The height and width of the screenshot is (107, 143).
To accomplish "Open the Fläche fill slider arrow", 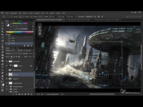I will 34,57.
